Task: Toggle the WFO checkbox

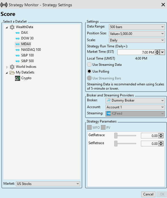Action: coord(89,127)
